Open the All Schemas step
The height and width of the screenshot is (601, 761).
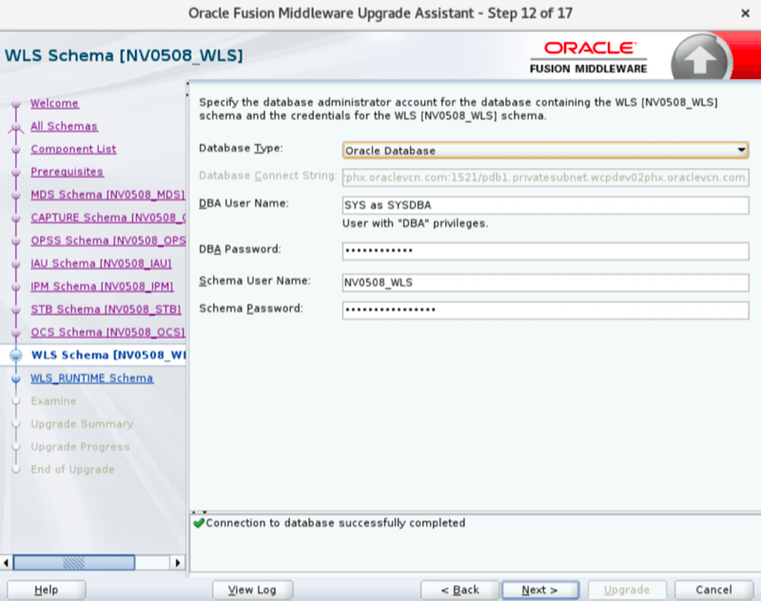pyautogui.click(x=64, y=126)
